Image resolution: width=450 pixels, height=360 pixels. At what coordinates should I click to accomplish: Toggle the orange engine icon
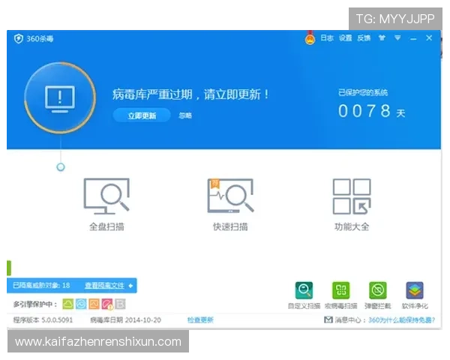[94, 304]
